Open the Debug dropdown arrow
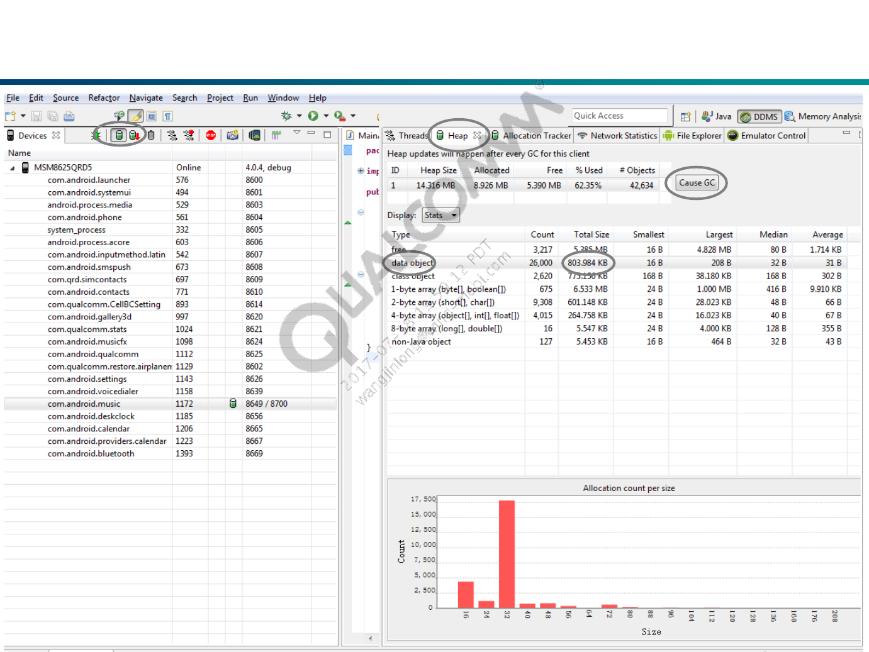 [x=300, y=116]
